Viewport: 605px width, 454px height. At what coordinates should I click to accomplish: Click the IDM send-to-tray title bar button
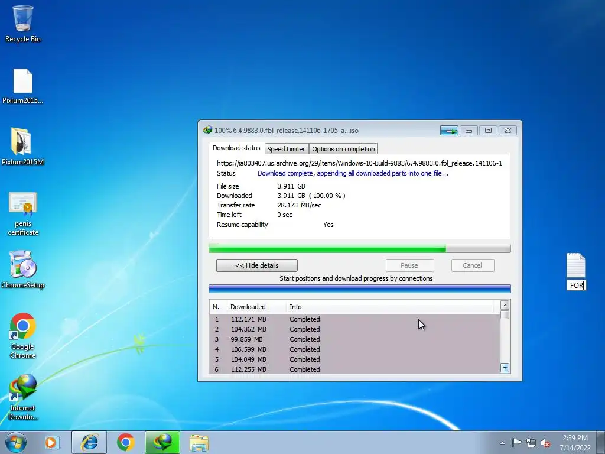[449, 131]
